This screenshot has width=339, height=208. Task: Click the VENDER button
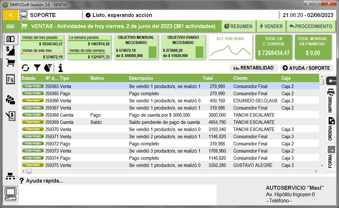point(271,26)
